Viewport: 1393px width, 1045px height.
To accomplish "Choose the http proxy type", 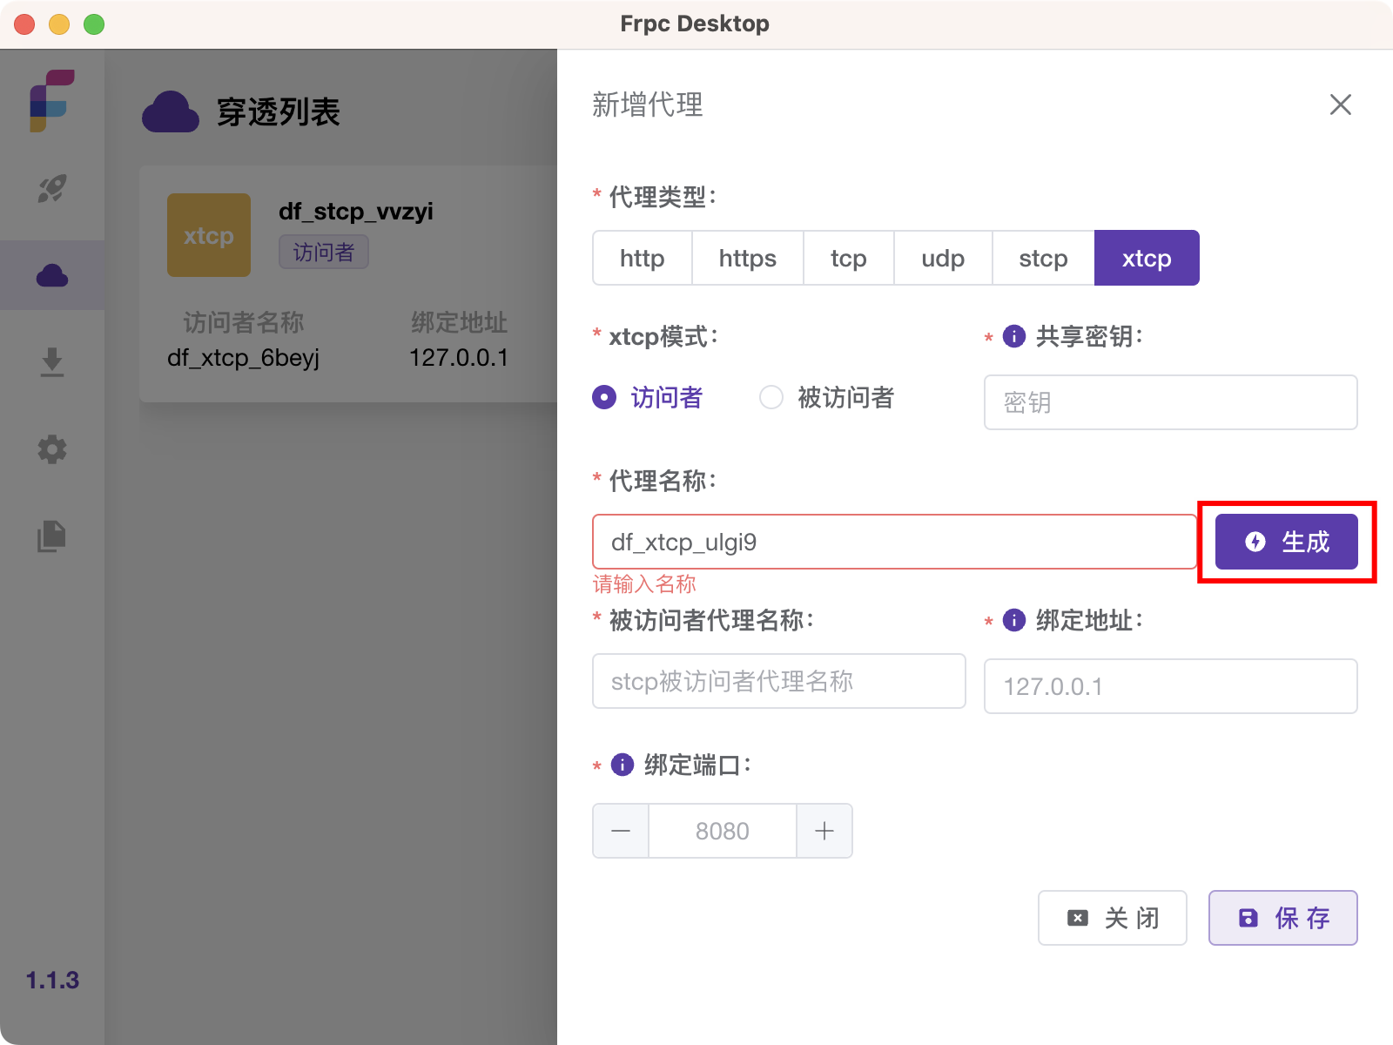I will pos(643,258).
